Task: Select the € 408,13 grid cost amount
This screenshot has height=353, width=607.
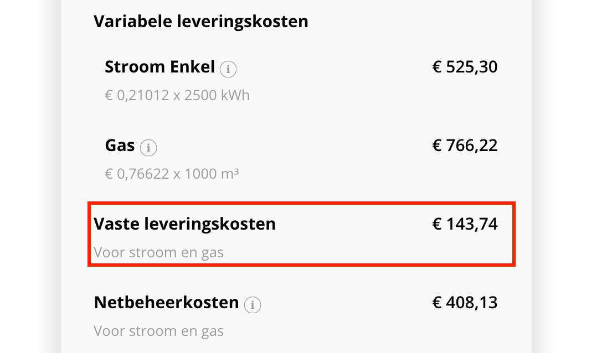Action: [464, 303]
